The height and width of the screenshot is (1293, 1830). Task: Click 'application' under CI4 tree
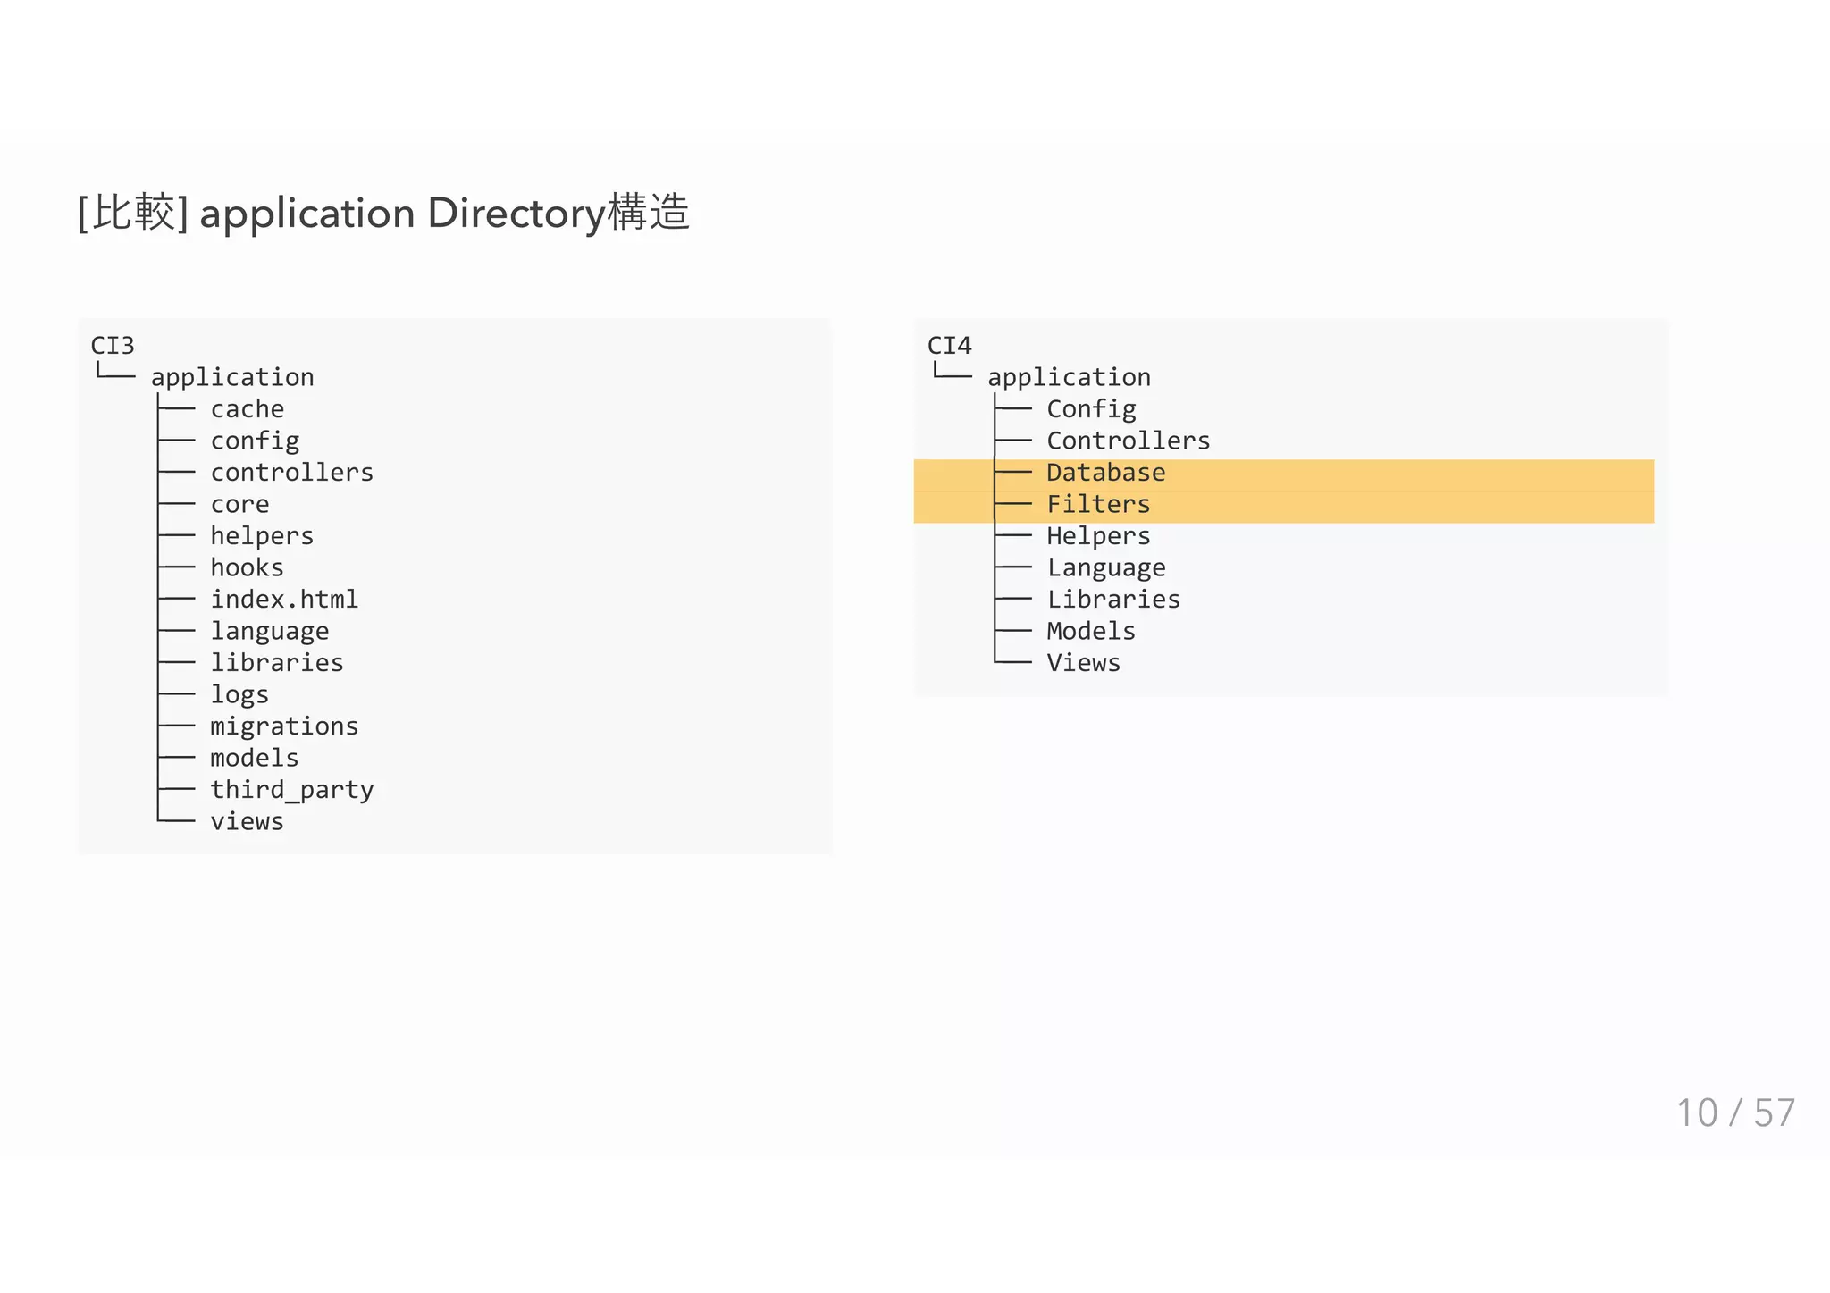[1069, 377]
